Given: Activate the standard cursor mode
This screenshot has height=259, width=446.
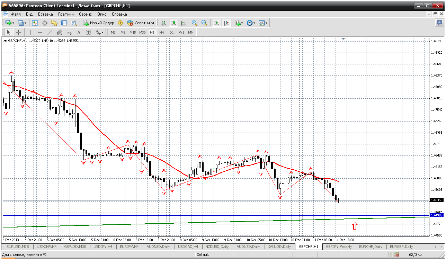Looking at the screenshot, I should pos(9,32).
